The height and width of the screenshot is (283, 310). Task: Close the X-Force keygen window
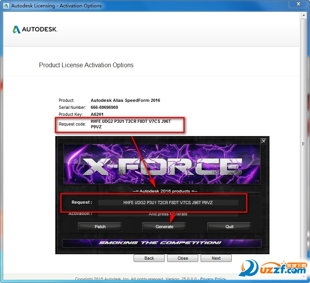coord(264,141)
